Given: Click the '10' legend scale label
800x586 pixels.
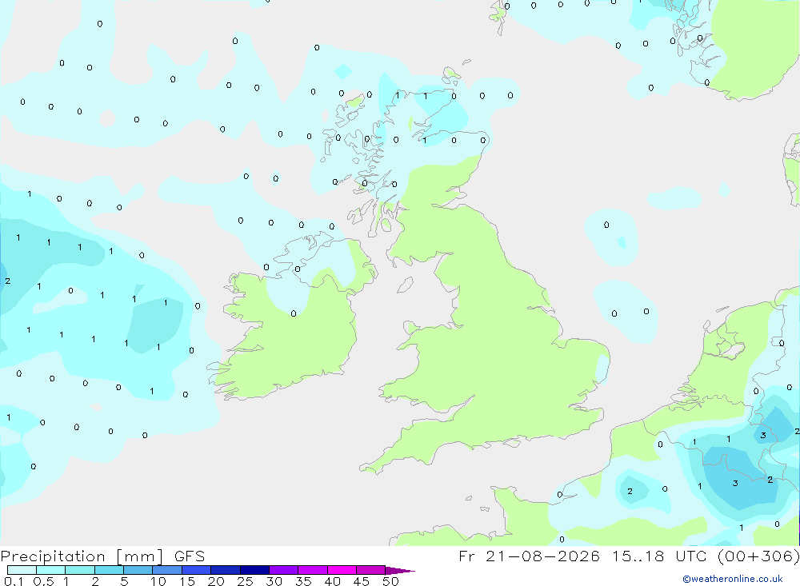Looking at the screenshot, I should pyautogui.click(x=158, y=581).
